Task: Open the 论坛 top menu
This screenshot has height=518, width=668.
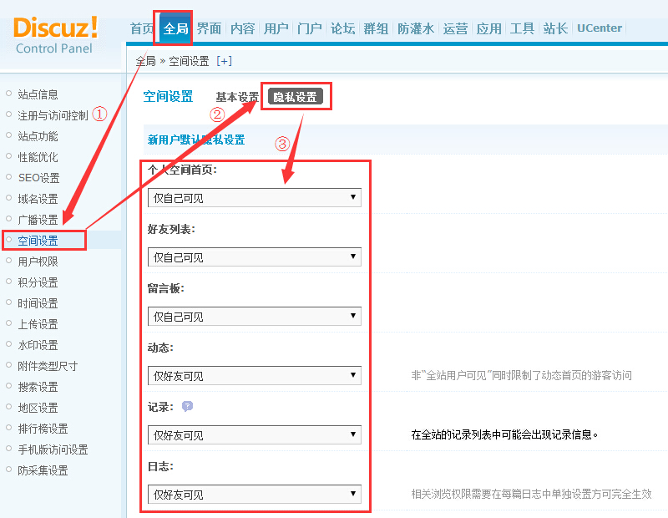Action: coord(342,28)
